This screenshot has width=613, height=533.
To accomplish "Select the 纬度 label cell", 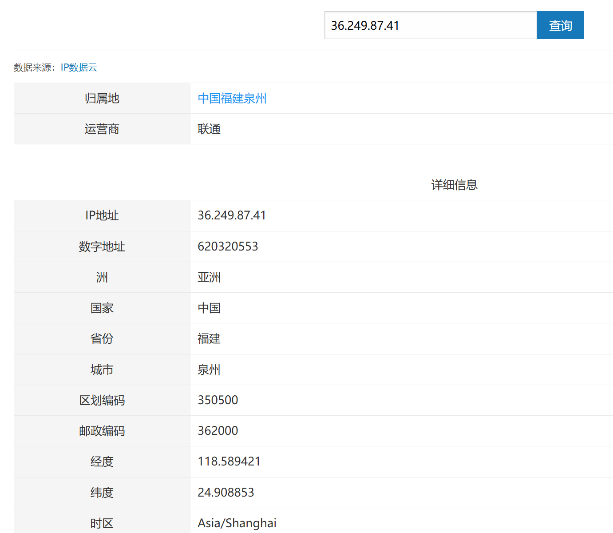I will 102,493.
